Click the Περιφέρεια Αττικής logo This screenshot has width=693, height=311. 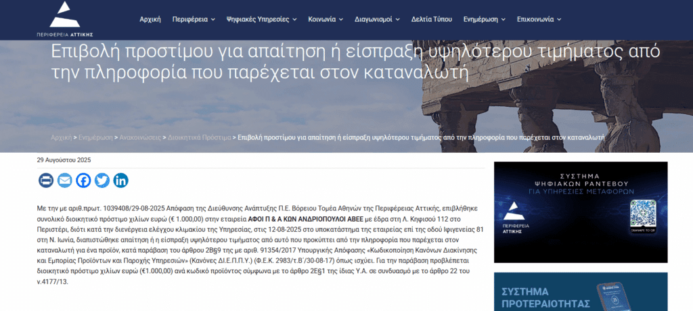pos(64,19)
